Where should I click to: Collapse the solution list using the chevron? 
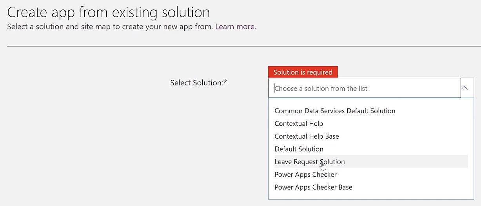pyautogui.click(x=465, y=88)
